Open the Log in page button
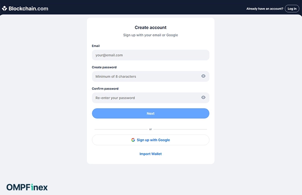302x195 pixels. tap(292, 9)
